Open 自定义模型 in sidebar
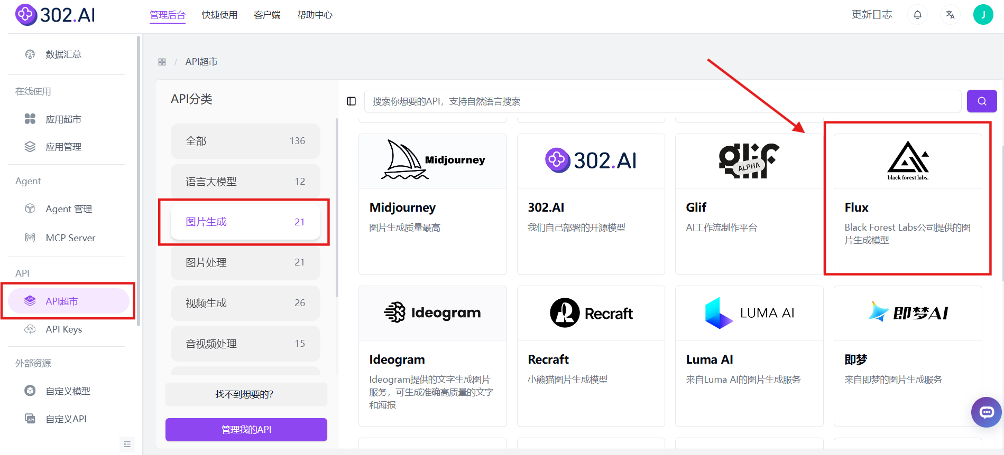 [x=69, y=391]
